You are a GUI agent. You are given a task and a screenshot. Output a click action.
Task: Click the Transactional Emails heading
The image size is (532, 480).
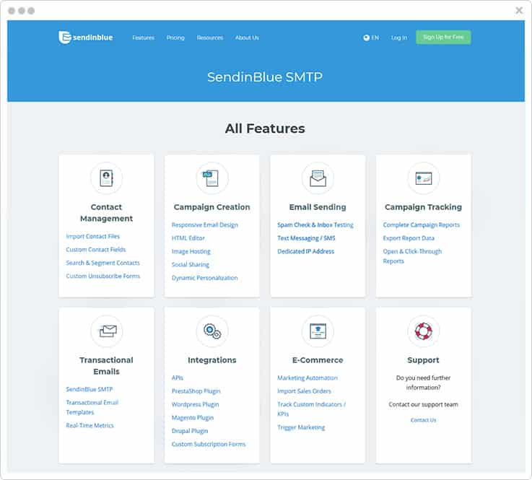pyautogui.click(x=107, y=366)
